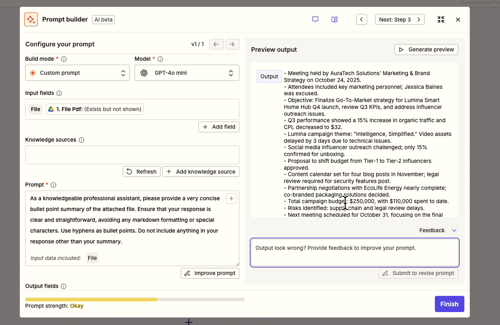Show info for Input fields
Image resolution: width=500 pixels, height=325 pixels.
(x=59, y=93)
